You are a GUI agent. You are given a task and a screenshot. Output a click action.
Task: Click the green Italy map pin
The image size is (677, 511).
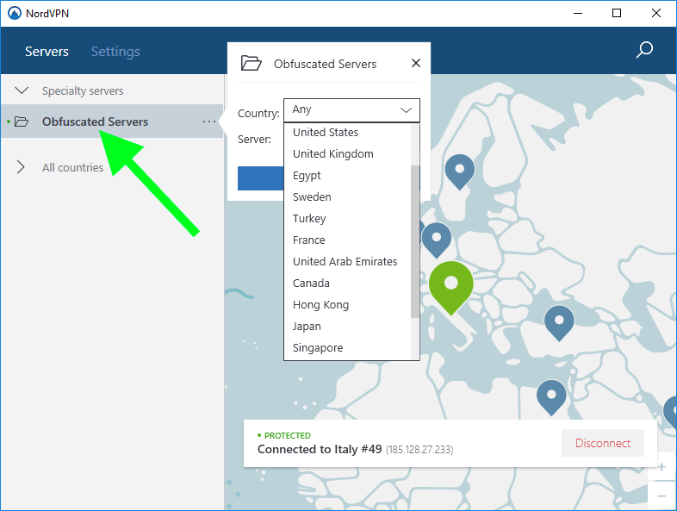point(451,288)
